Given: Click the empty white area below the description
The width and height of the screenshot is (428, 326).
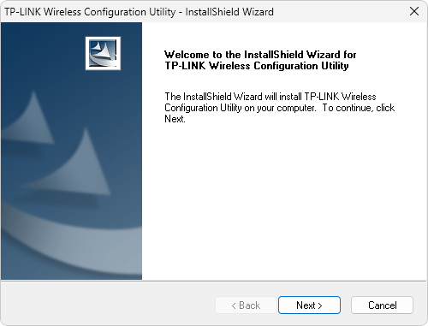Looking at the screenshot, I should [284, 199].
